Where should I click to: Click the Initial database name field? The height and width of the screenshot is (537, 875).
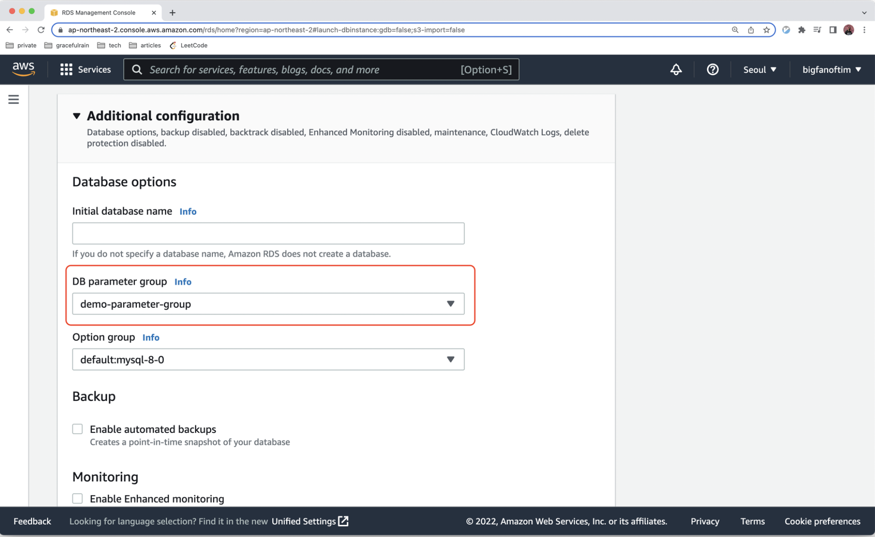click(x=268, y=233)
